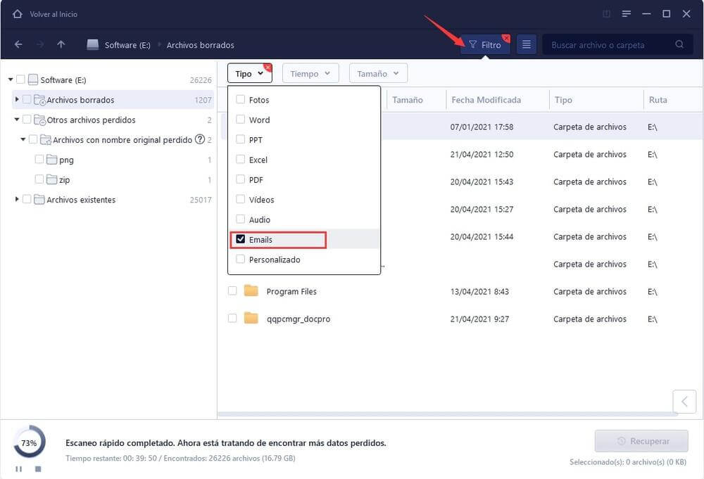Uncheck the Emails type option
The image size is (704, 479).
point(241,239)
